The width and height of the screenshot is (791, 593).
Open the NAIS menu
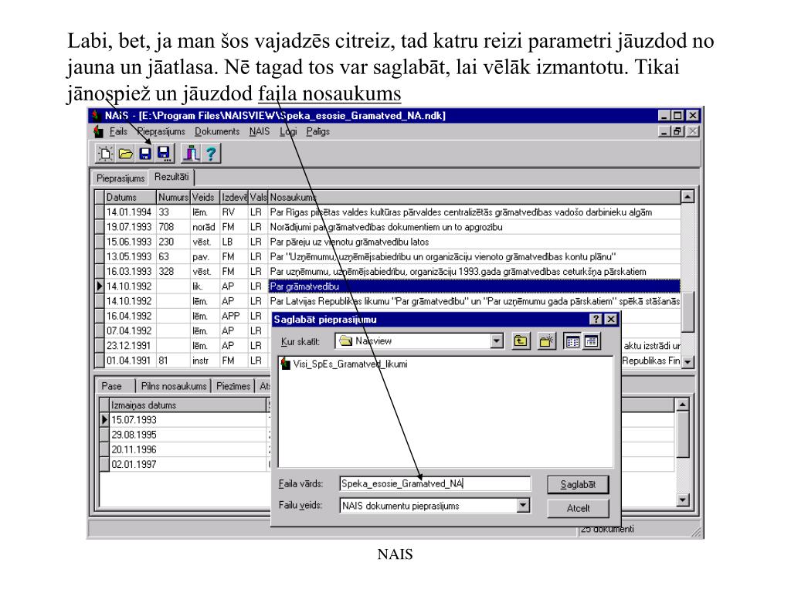coord(260,131)
